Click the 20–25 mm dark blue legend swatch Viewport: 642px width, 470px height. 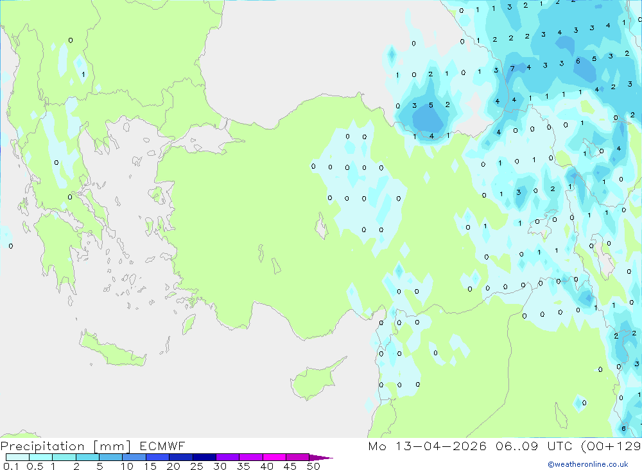[x=180, y=457]
